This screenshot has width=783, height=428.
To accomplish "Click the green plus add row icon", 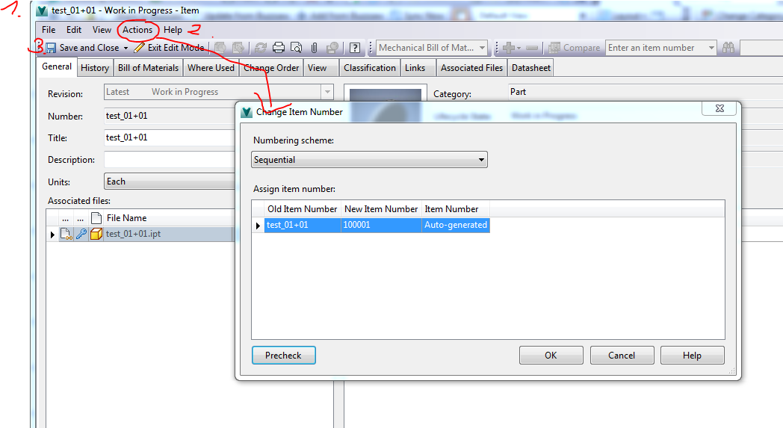I will (x=508, y=48).
